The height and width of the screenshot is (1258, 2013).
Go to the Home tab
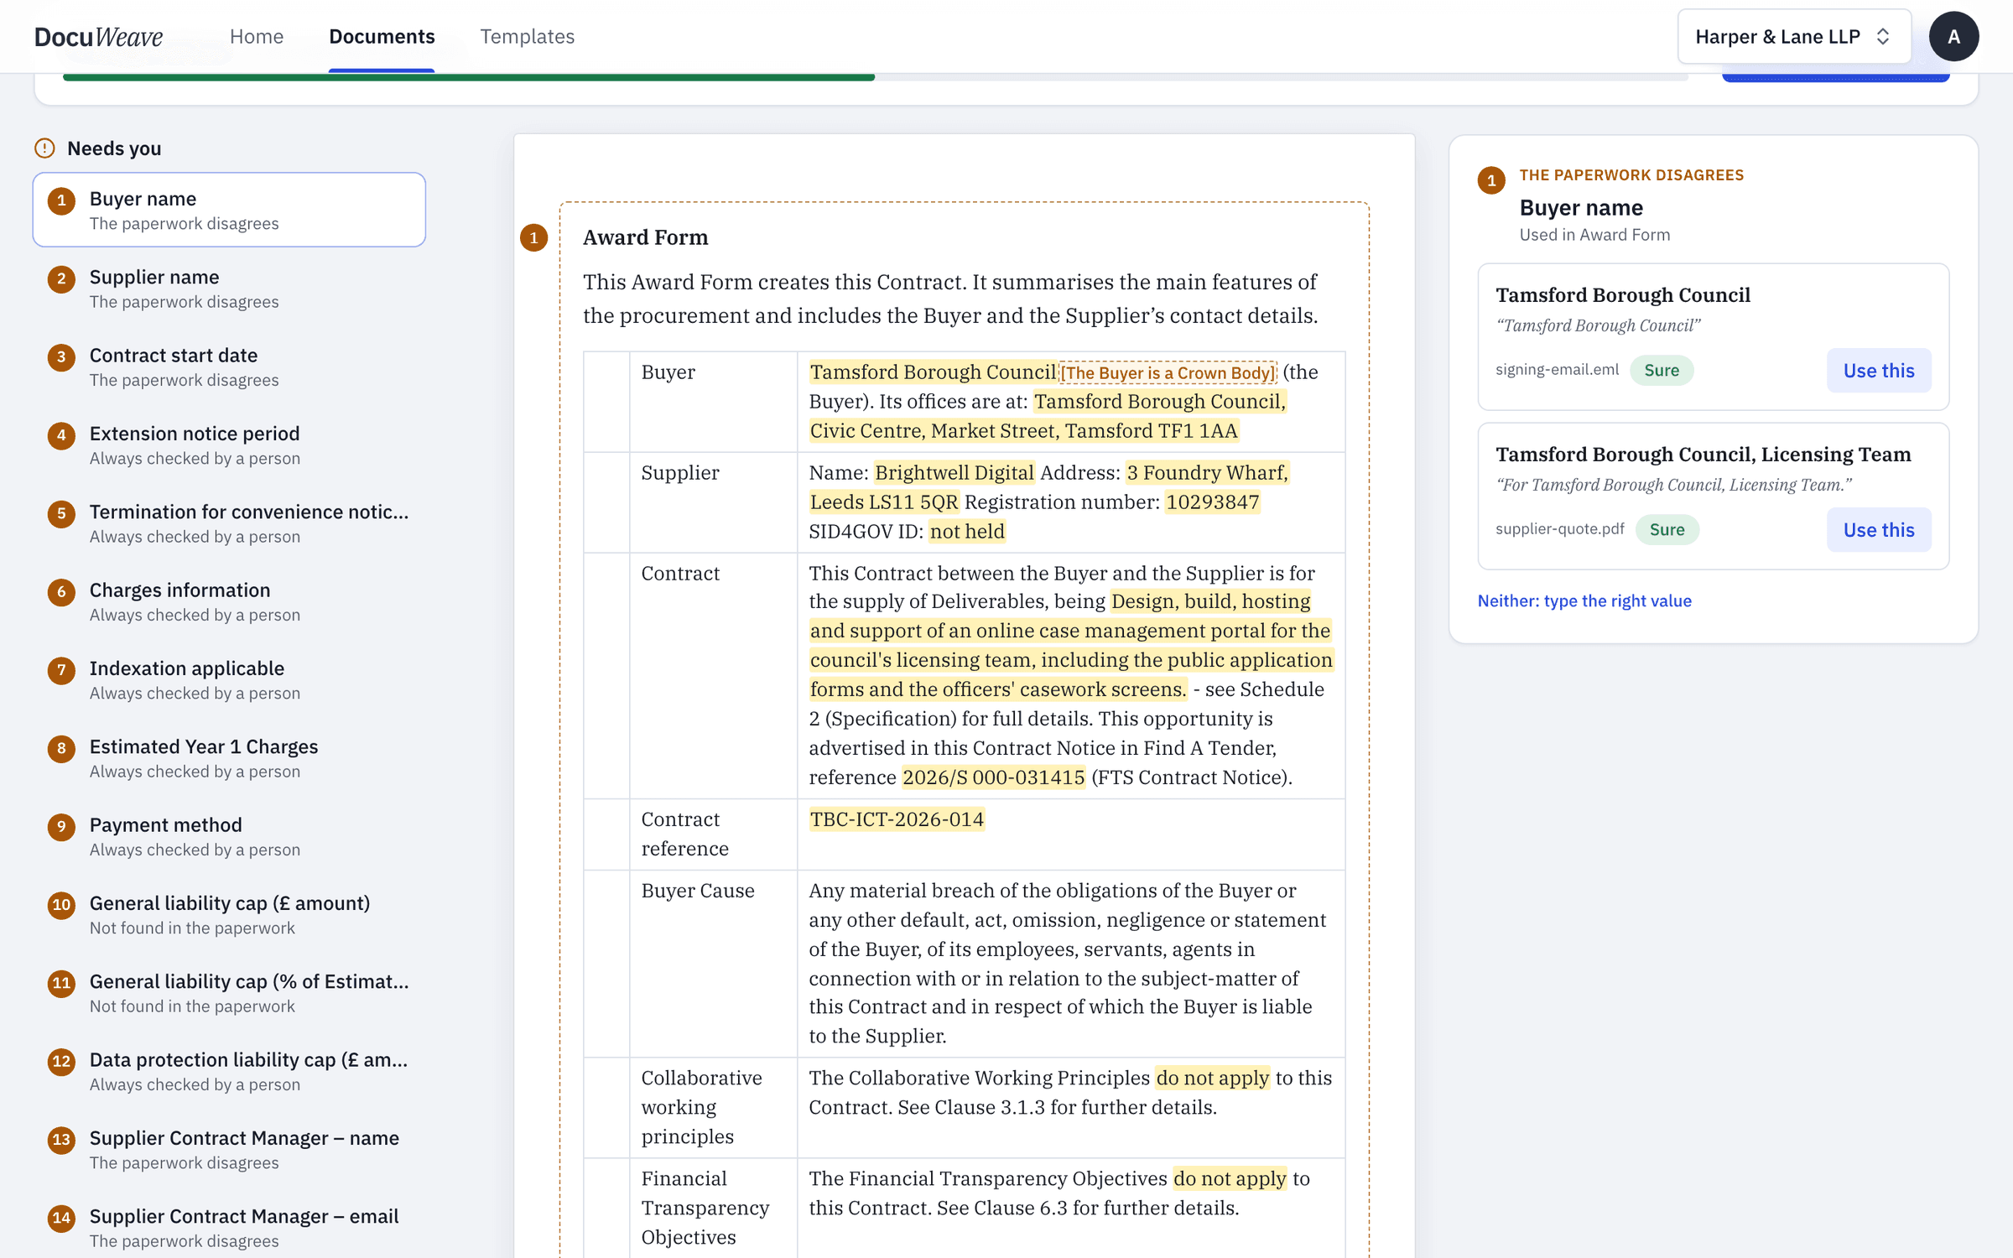click(257, 37)
